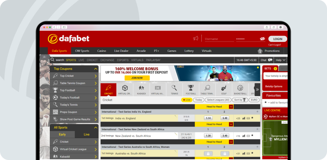Viewport: 327px width, 160px height.
Task: Open statistics chart icon for India vs. England
Action: coord(244,118)
